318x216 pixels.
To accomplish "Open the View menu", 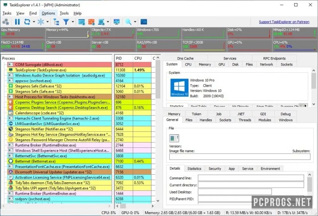I will (20, 13).
